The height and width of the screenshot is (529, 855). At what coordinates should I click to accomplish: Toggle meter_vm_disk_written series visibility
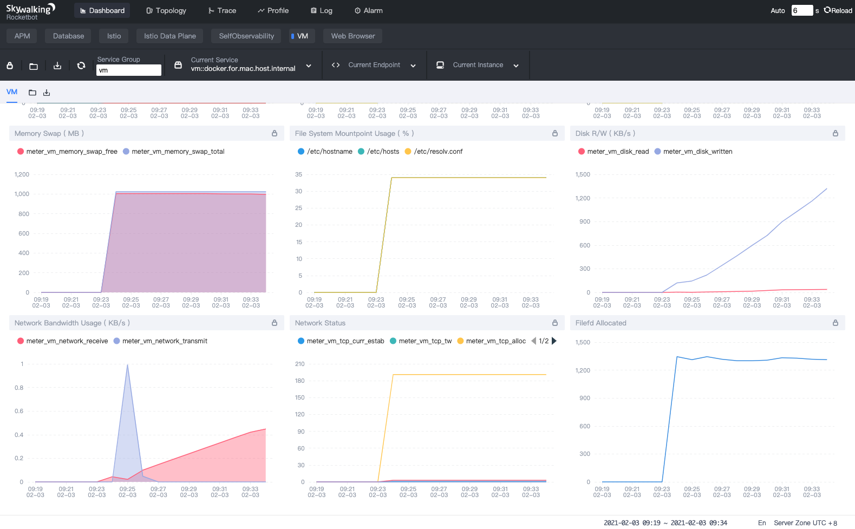click(x=693, y=152)
